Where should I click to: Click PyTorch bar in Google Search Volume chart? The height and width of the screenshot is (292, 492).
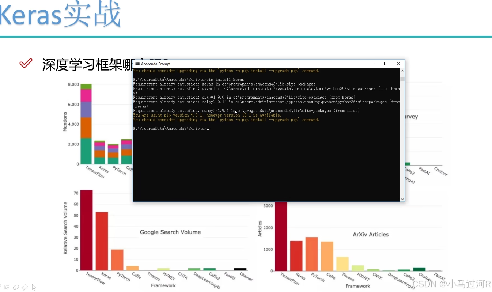[x=117, y=260]
